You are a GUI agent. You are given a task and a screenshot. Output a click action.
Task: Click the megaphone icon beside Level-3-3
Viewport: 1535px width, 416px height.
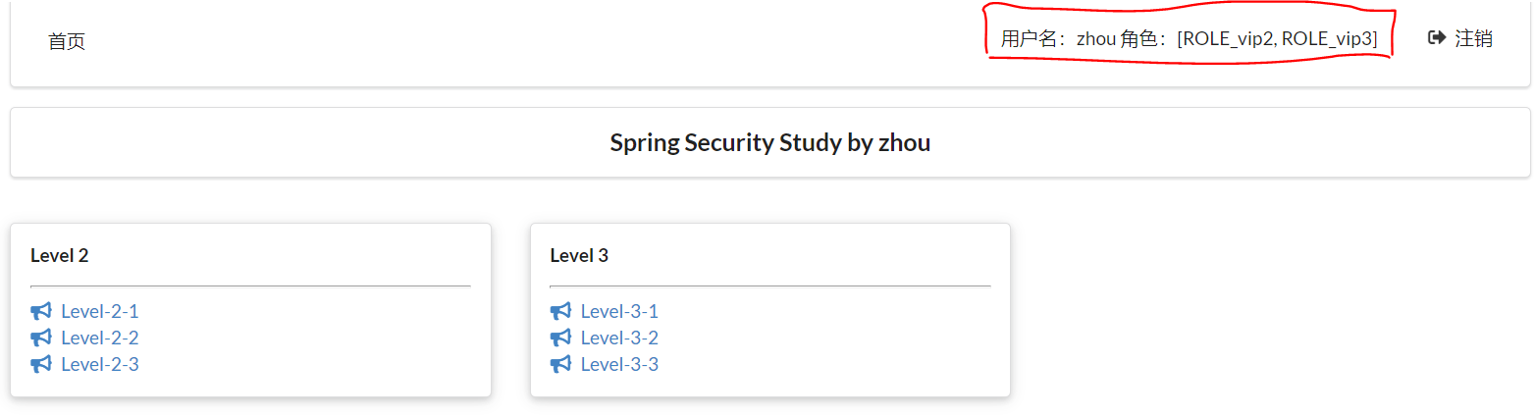(x=560, y=365)
